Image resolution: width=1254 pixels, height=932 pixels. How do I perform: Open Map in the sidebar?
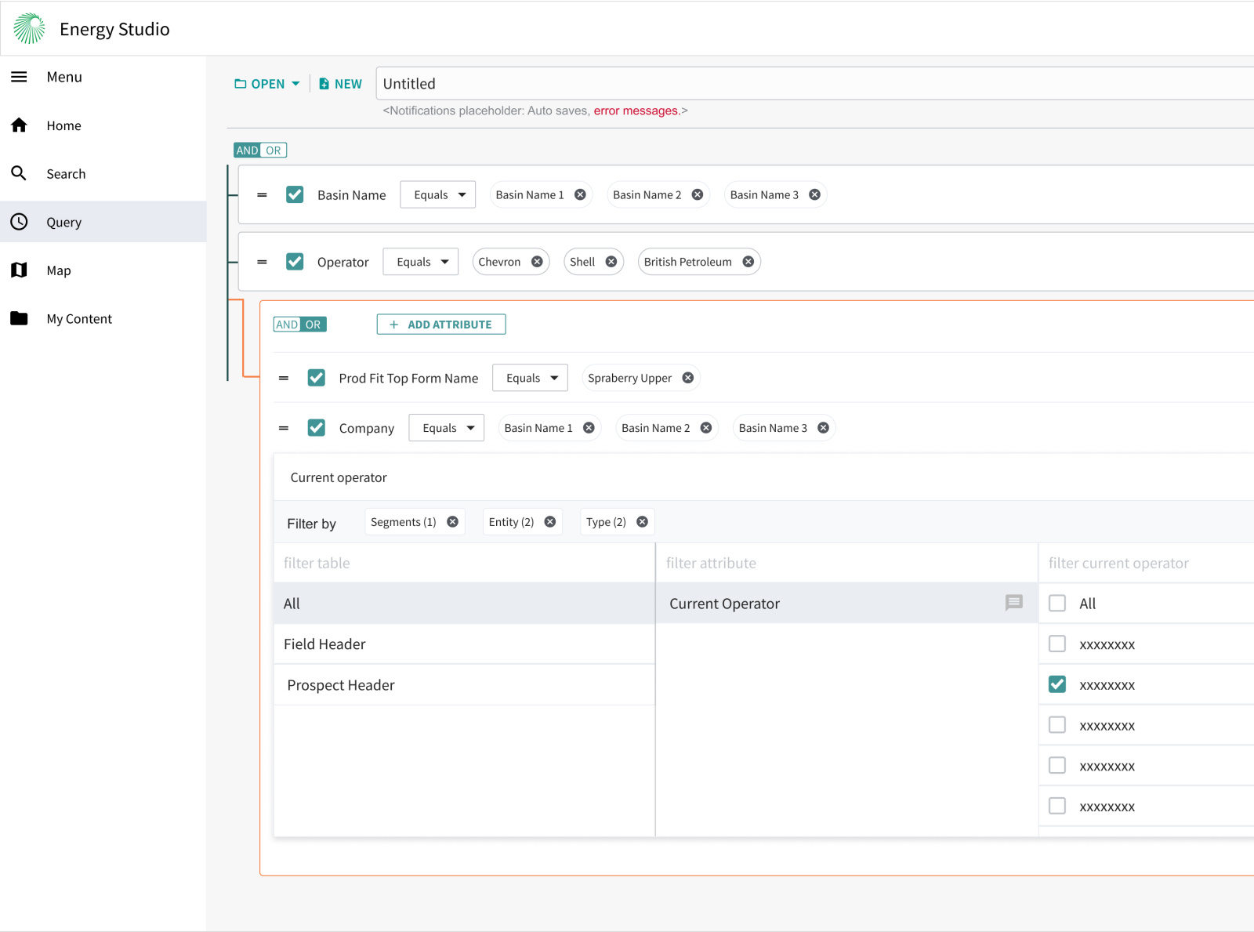tap(103, 270)
